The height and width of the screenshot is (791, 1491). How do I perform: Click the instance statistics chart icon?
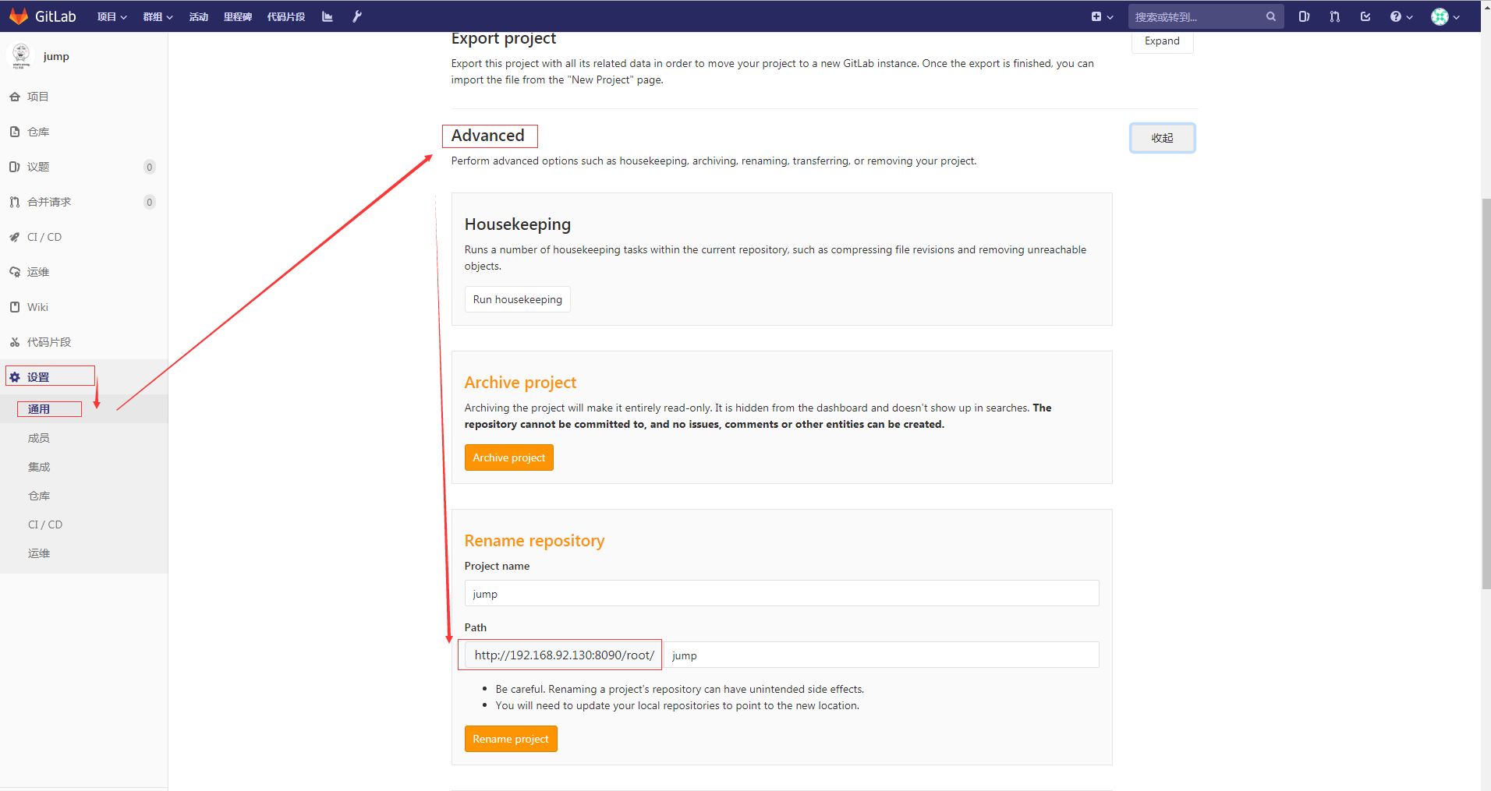pyautogui.click(x=327, y=16)
